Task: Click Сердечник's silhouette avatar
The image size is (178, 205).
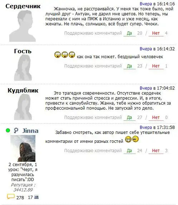Action: [x=23, y=26]
